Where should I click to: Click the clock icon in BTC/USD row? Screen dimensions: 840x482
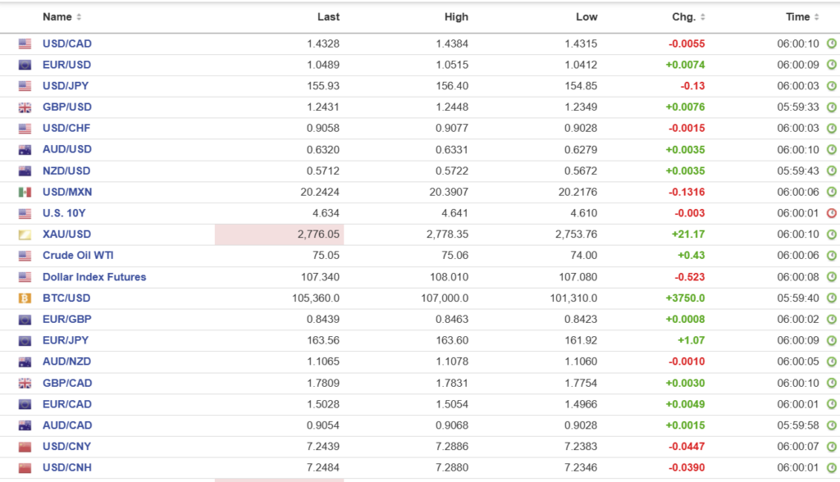(831, 298)
